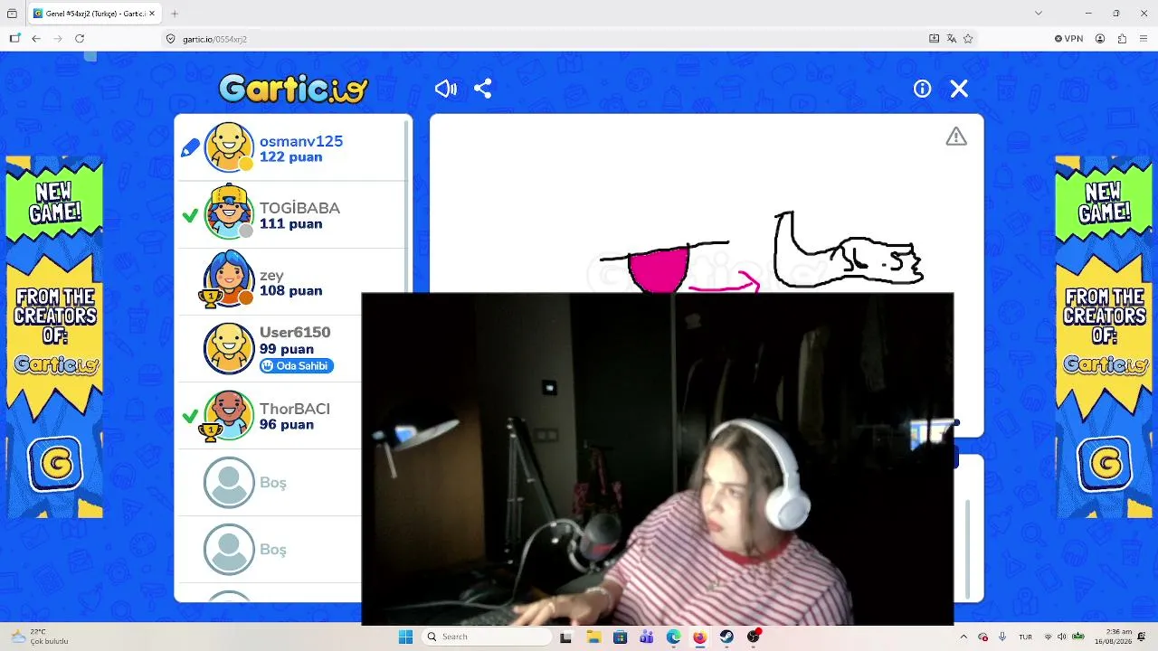This screenshot has width=1158, height=651.
Task: Click the translate page icon
Action: (x=951, y=39)
